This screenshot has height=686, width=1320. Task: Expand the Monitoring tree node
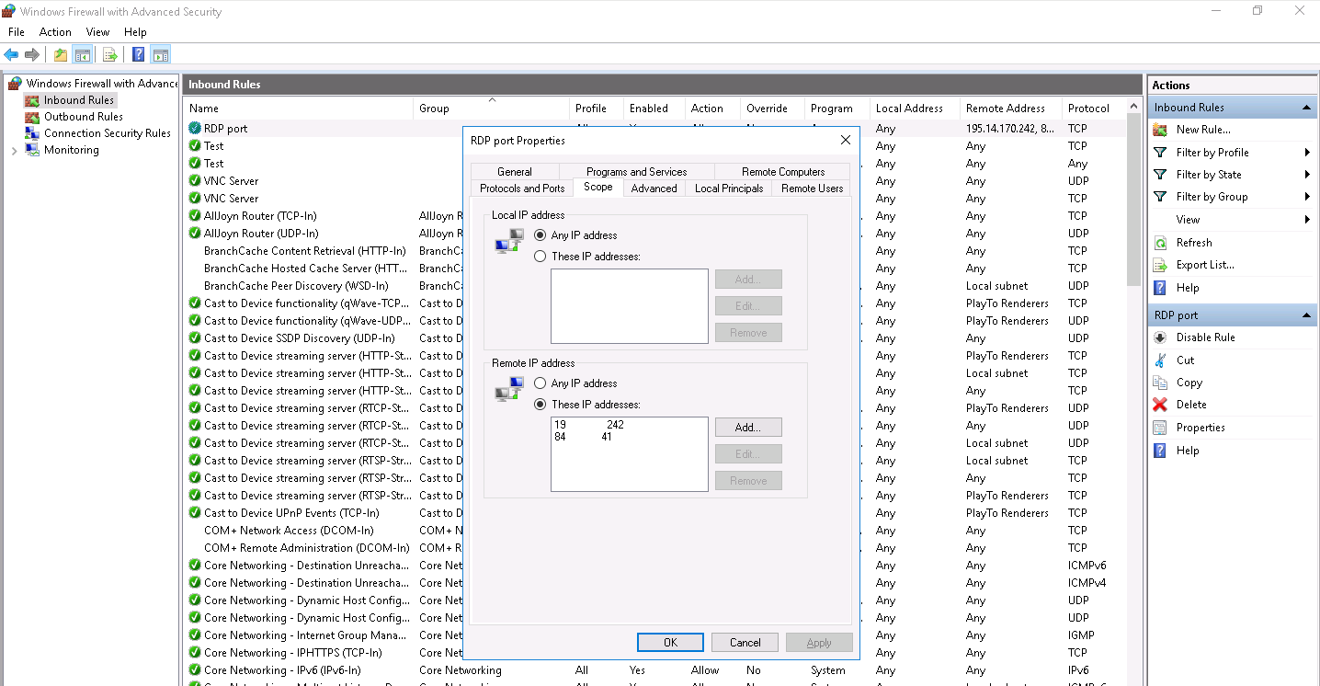pos(14,150)
